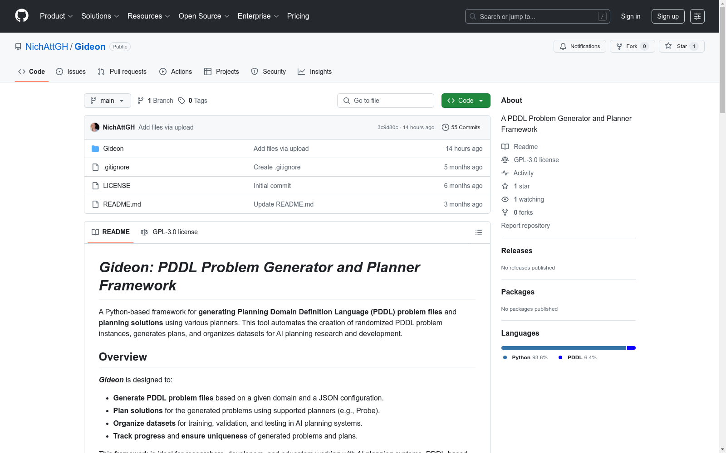Switch to the Security tab
This screenshot has height=453, width=726.
(269, 72)
